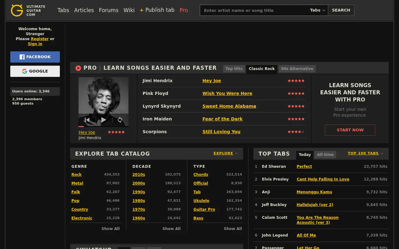Skip to previous track in player
399x249 pixels.
(87, 120)
